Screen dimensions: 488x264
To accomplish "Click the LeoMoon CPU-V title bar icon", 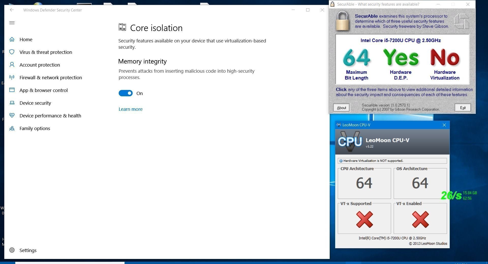I will tap(339, 125).
